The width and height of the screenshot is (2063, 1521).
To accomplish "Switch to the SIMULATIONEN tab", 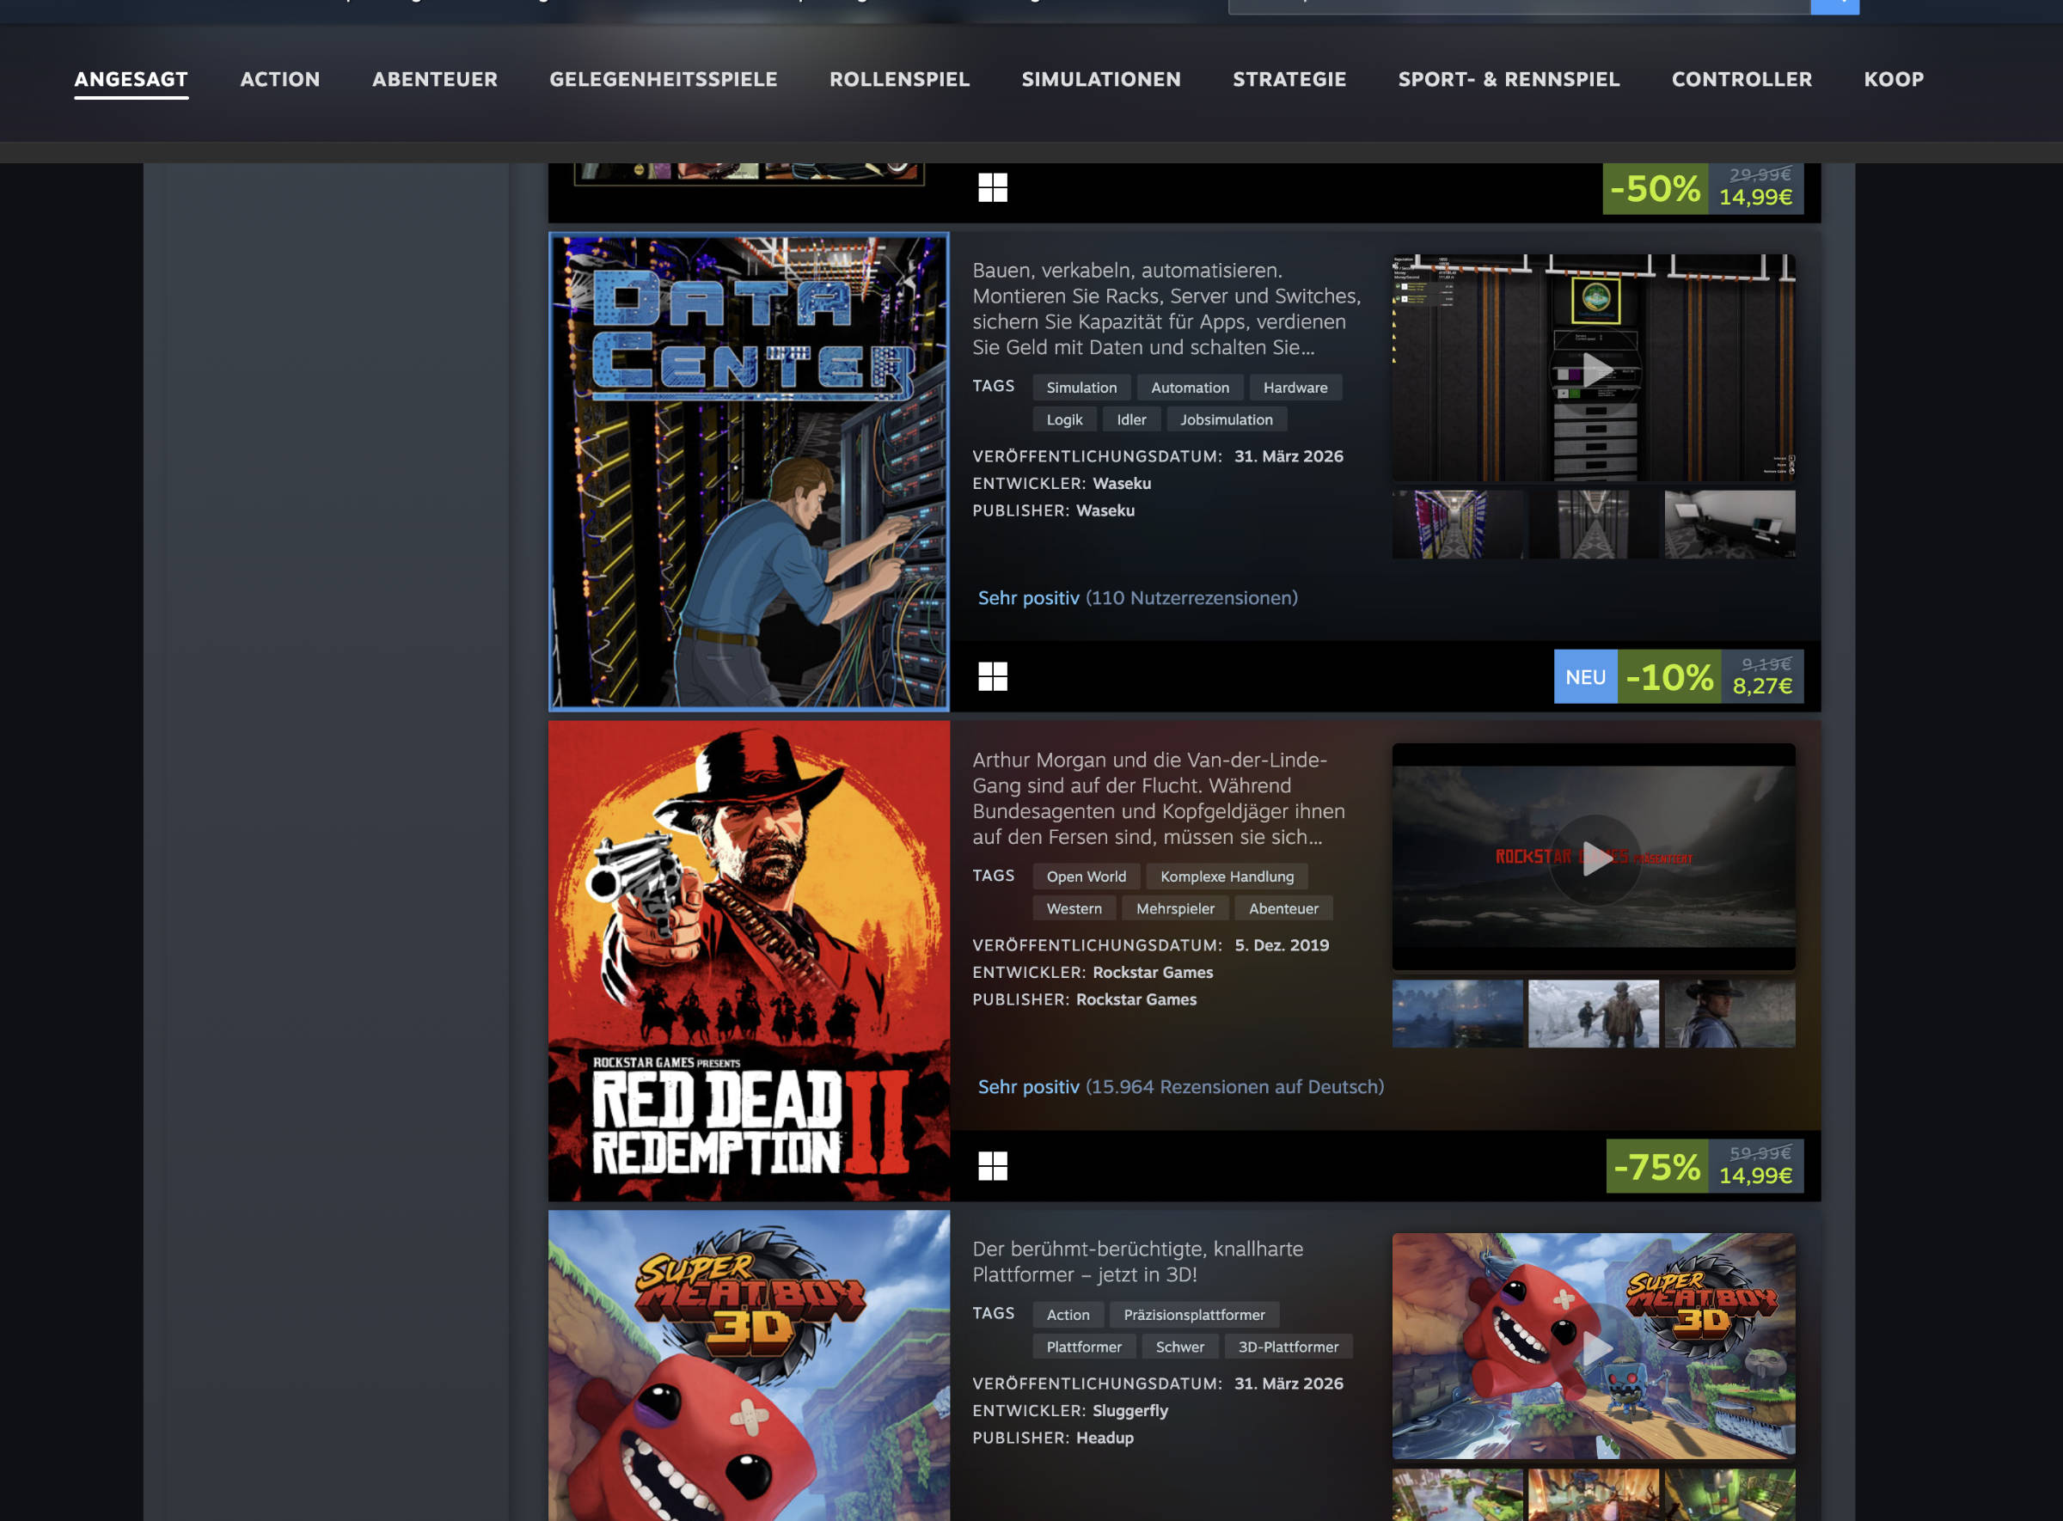I will (1100, 79).
